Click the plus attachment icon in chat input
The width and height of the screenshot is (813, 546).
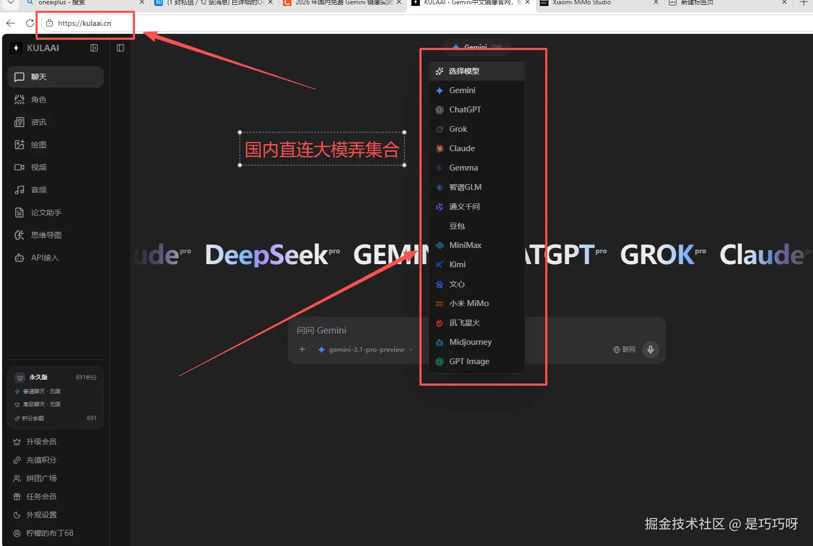coord(302,349)
